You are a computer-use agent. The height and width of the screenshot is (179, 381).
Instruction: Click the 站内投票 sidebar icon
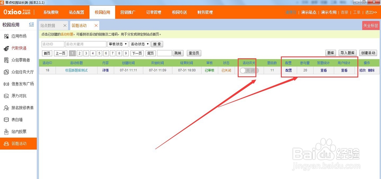[x=6, y=132]
